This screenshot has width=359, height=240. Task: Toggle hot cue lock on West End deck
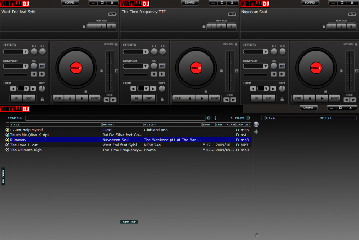click(x=84, y=26)
